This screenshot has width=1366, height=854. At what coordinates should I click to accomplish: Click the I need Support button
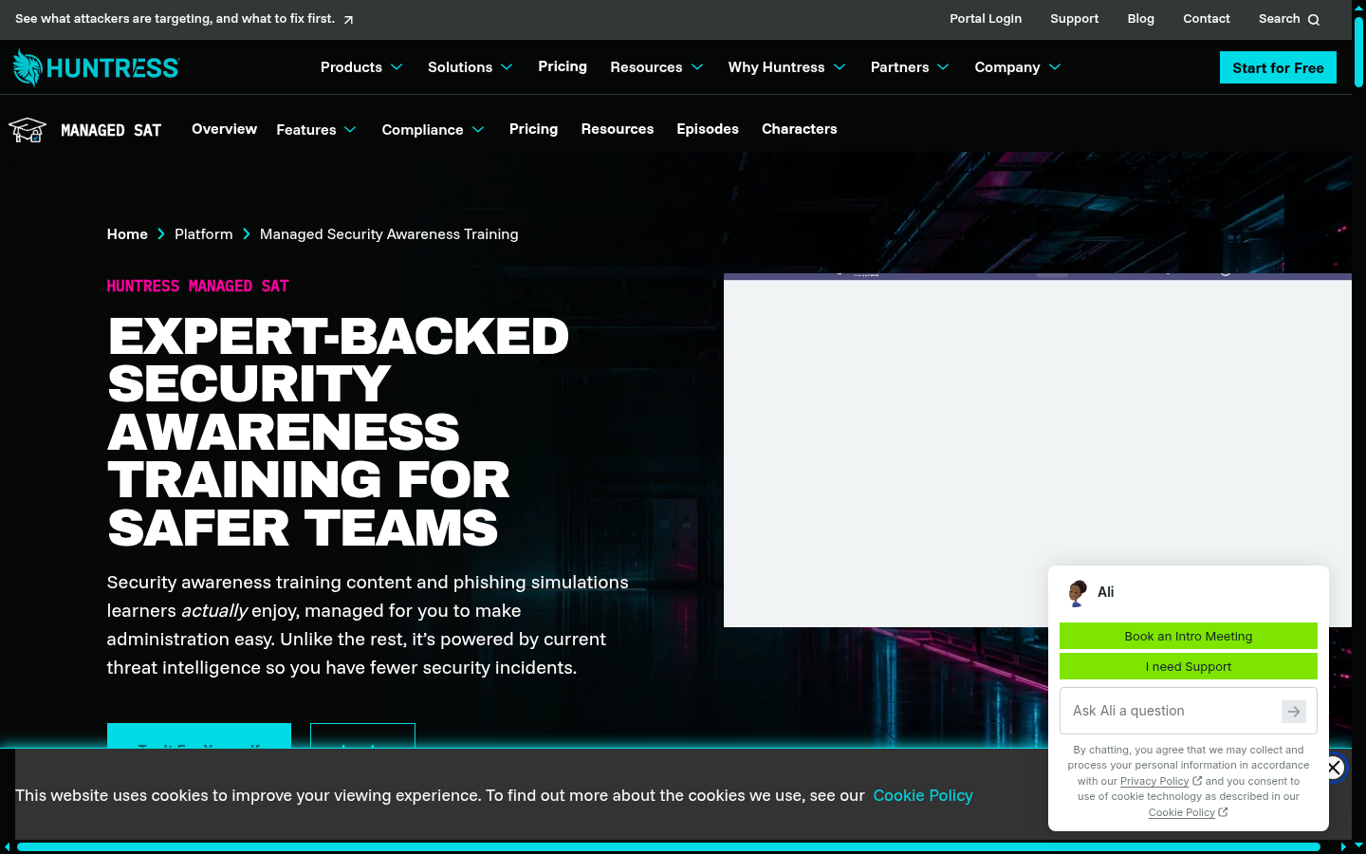[1189, 666]
